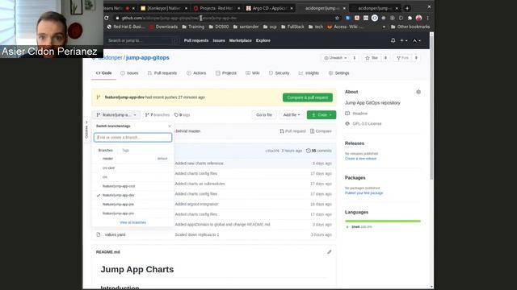Screen dimensions: 517x290
Task: Open the Add file dropdown
Action: click(x=292, y=114)
